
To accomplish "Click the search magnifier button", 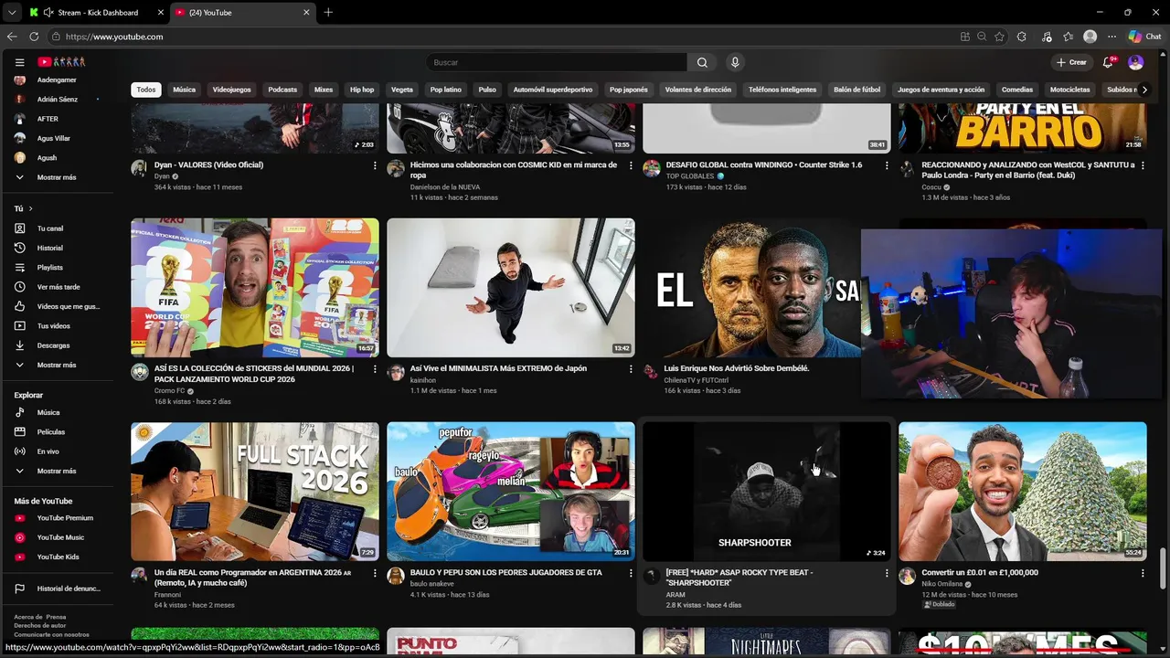I will coord(702,62).
